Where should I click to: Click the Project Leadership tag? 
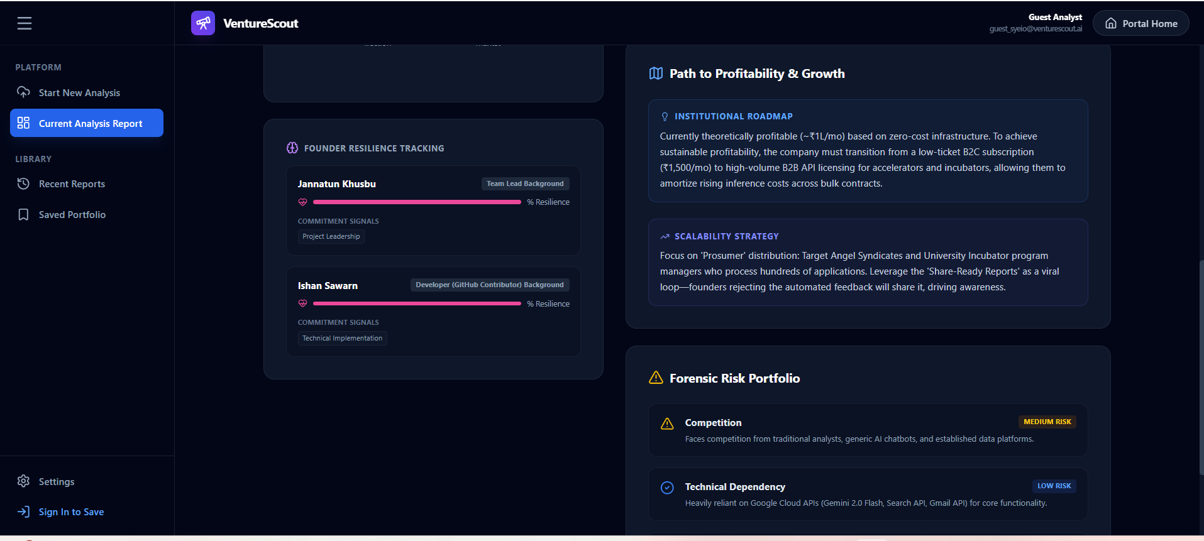(331, 236)
